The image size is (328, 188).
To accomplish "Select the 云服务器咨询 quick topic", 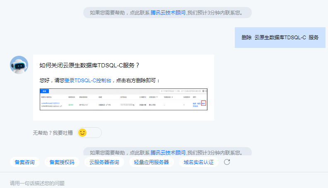I will 104,162.
